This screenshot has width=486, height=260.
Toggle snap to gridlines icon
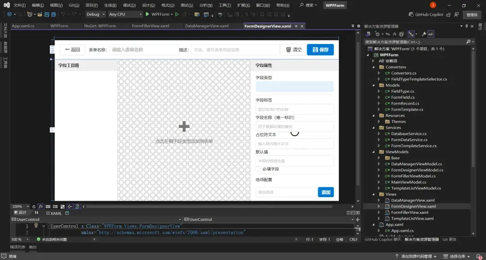pyautogui.click(x=55, y=207)
